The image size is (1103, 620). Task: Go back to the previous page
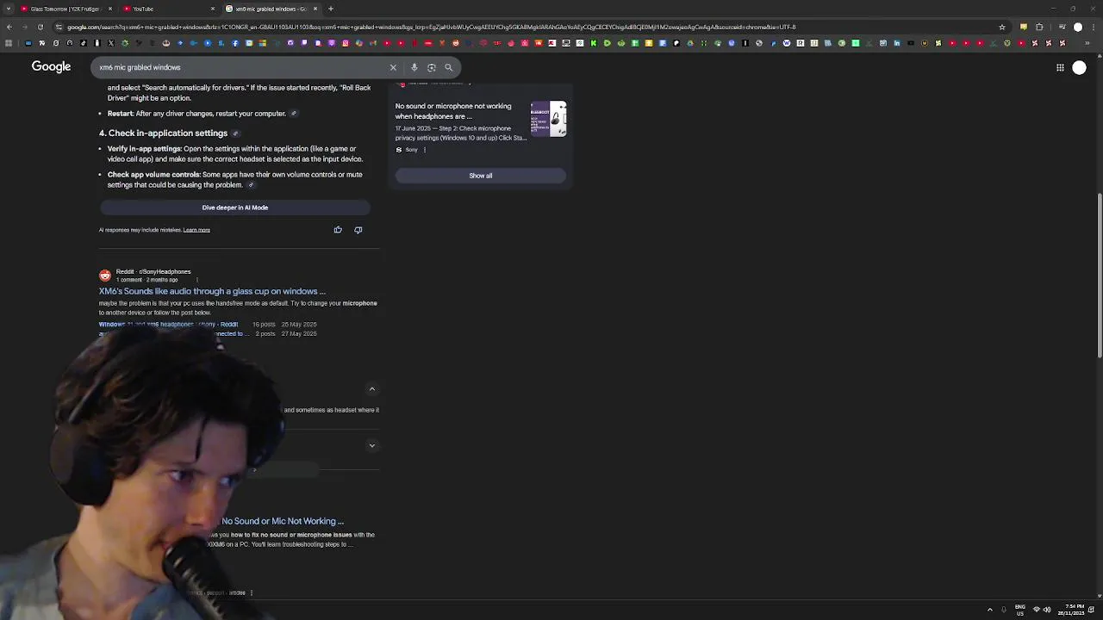click(x=9, y=27)
